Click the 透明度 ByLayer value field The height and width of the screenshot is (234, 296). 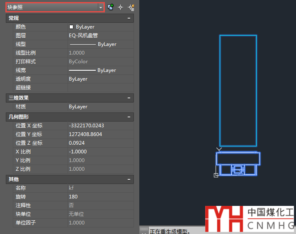pos(99,79)
